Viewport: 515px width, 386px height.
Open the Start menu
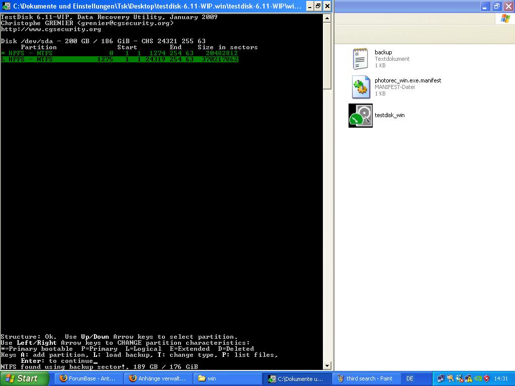pyautogui.click(x=25, y=378)
